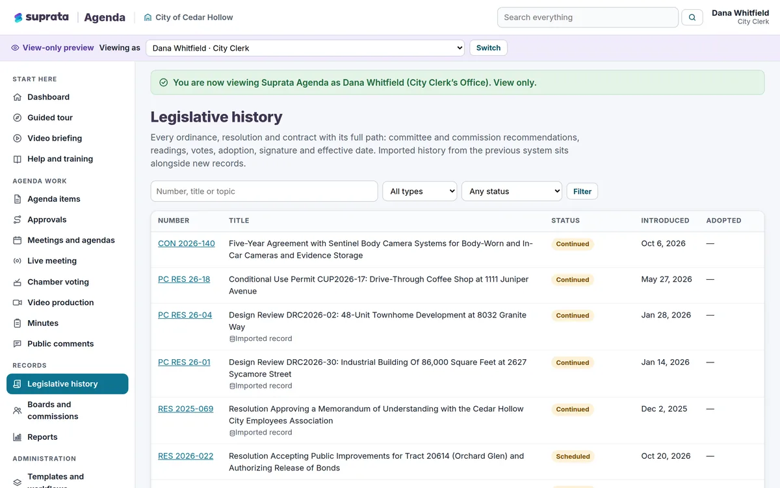Screen dimensions: 780x488
Task: Click the green checkmark icon in banner
Action: [x=164, y=83]
